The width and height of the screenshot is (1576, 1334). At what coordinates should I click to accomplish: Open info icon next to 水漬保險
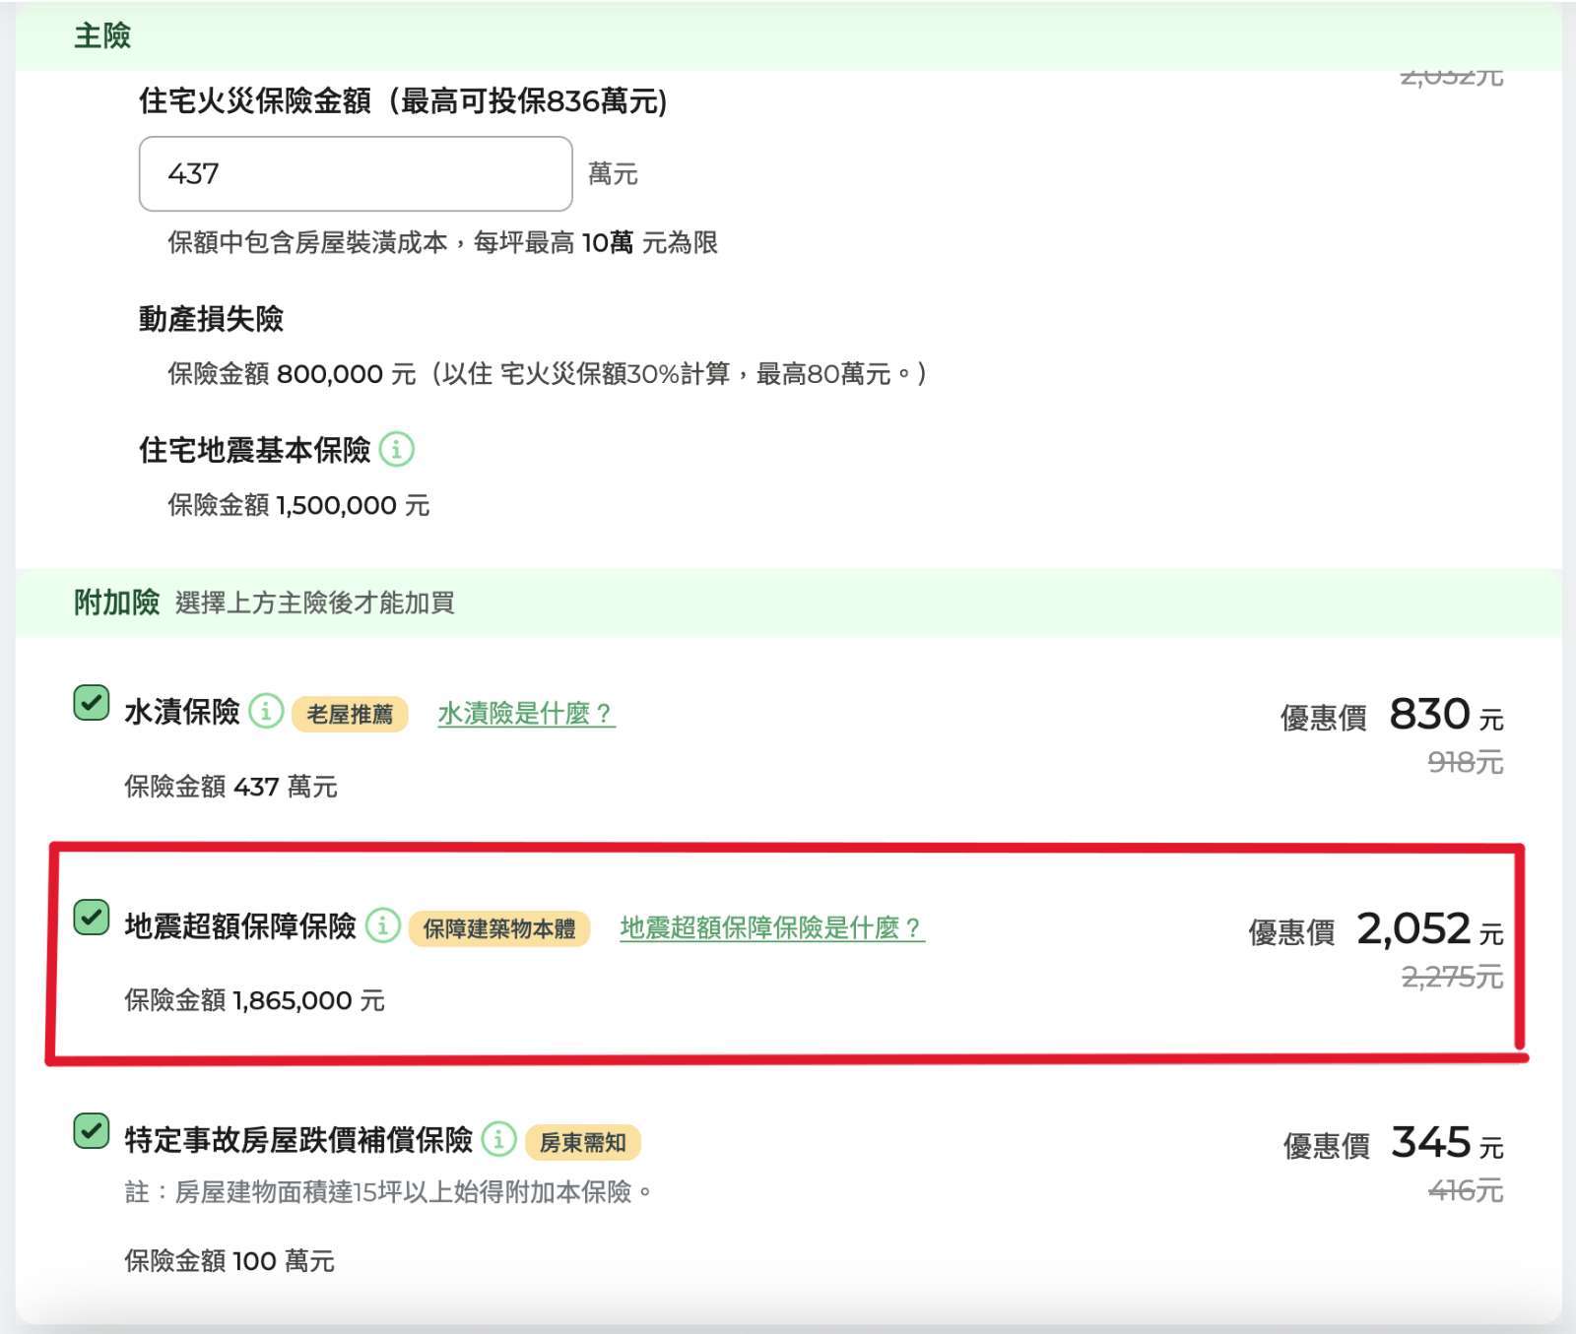click(x=266, y=711)
